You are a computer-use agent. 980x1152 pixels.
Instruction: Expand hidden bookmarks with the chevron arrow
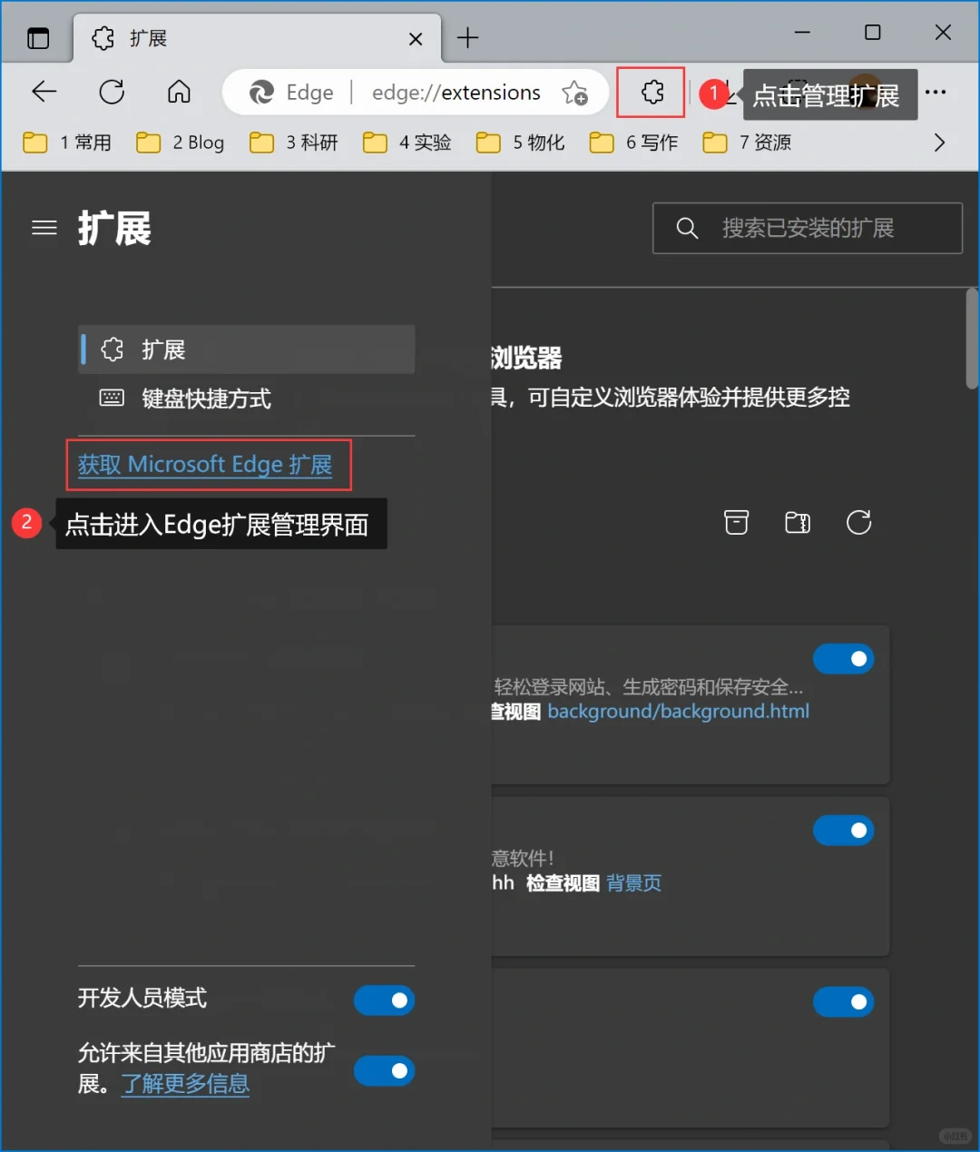(x=940, y=143)
